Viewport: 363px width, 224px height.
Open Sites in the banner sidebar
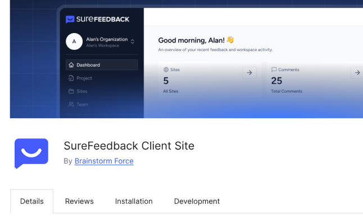pos(82,91)
